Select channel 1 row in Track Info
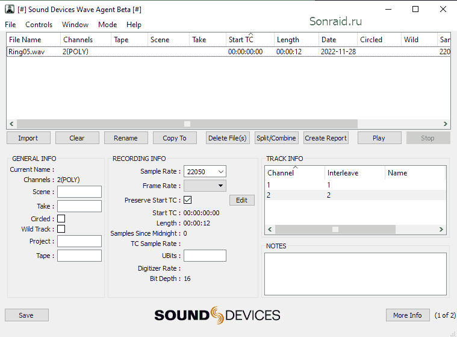Viewport: 457px width, 337px height. pyautogui.click(x=355, y=184)
